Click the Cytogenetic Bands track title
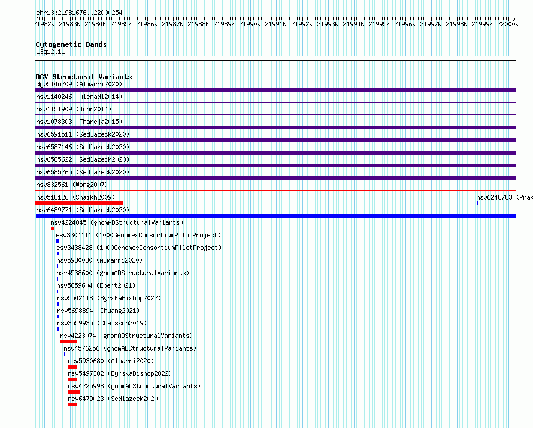Viewport: 533px width, 428px height. [x=71, y=44]
